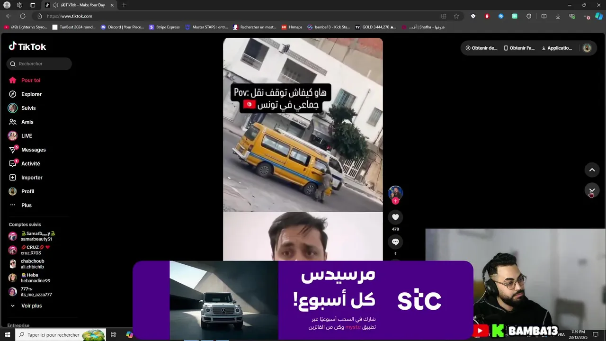The image size is (606, 341).
Task: Click Obtenir l'application mobile button
Action: pyautogui.click(x=519, y=48)
